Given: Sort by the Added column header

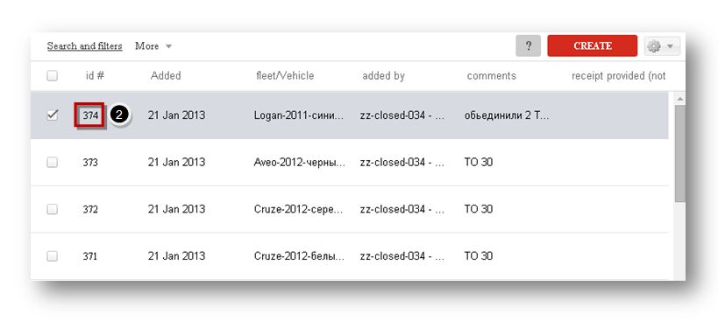Looking at the screenshot, I should 166,76.
